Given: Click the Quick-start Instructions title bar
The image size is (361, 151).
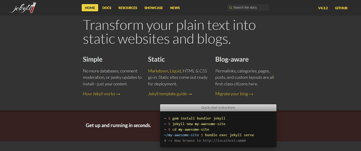Looking at the screenshot, I should pyautogui.click(x=218, y=107).
